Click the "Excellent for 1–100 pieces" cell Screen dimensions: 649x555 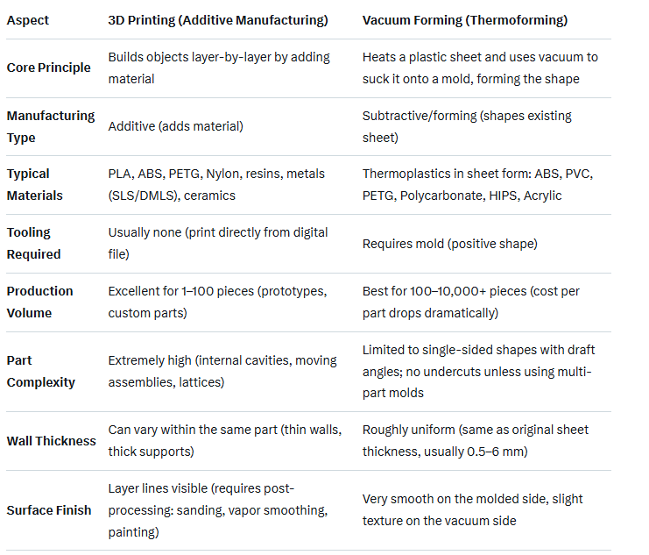click(x=218, y=302)
